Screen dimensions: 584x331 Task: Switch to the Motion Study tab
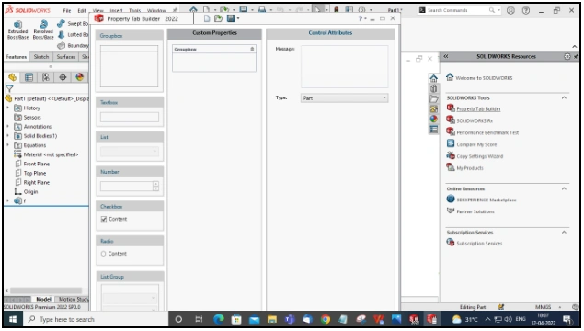pos(74,300)
